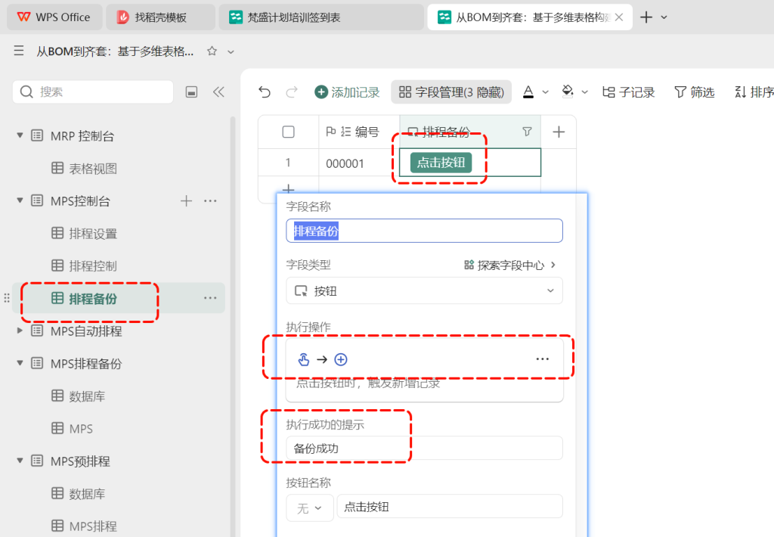The height and width of the screenshot is (537, 774).
Task: Open the tab list dropdown arrow
Action: 664,17
